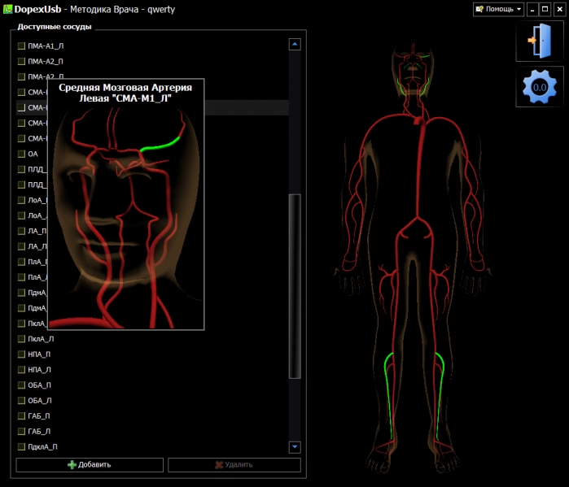Enable the ПдклА_П checkbox

(x=21, y=446)
